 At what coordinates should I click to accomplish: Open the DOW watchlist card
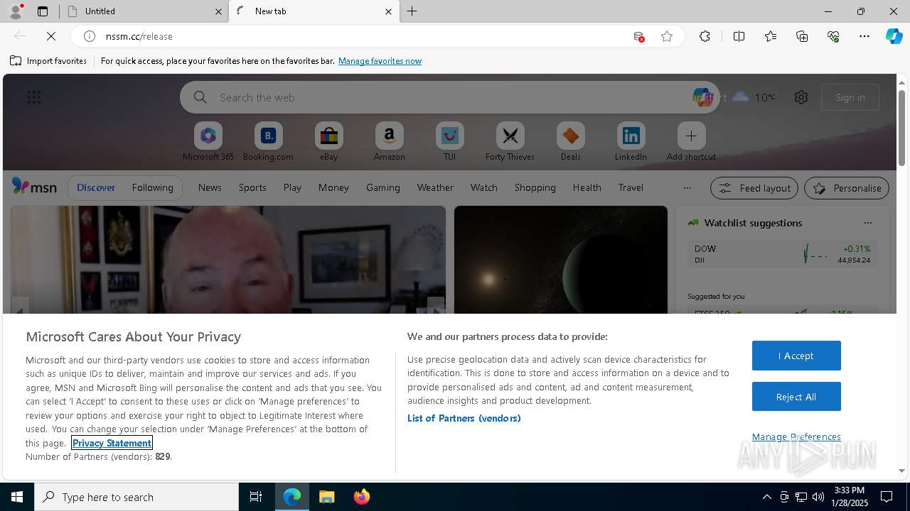(x=782, y=254)
